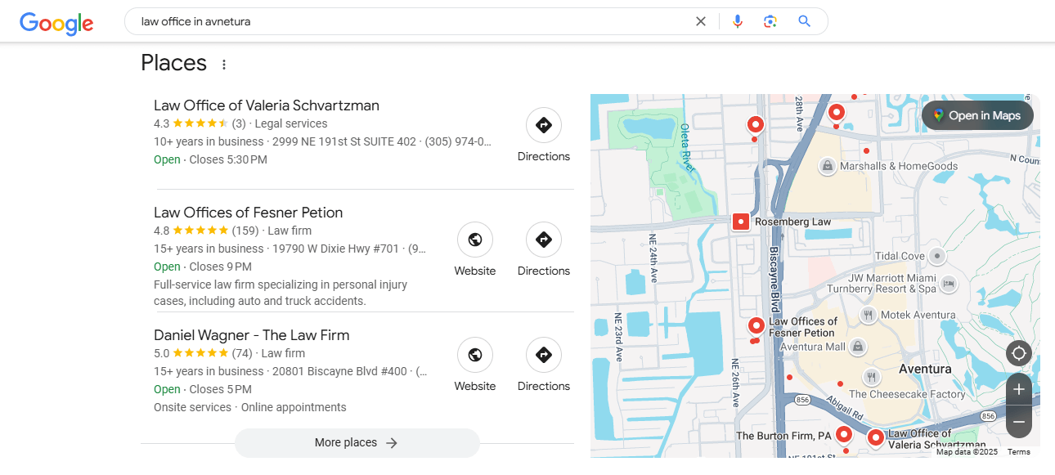Click the More places button

pos(357,443)
